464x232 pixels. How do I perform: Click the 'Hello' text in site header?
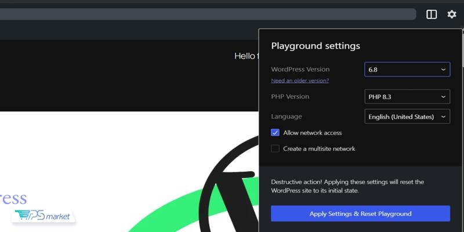click(245, 56)
